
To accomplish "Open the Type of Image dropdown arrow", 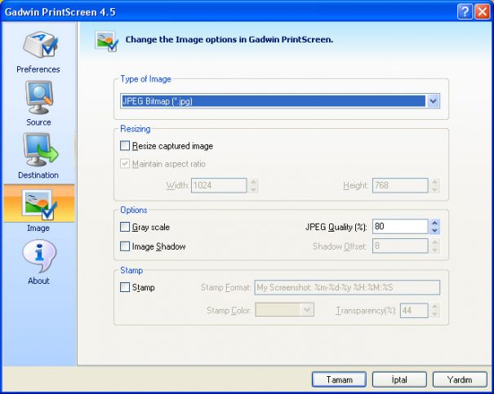I will [434, 101].
